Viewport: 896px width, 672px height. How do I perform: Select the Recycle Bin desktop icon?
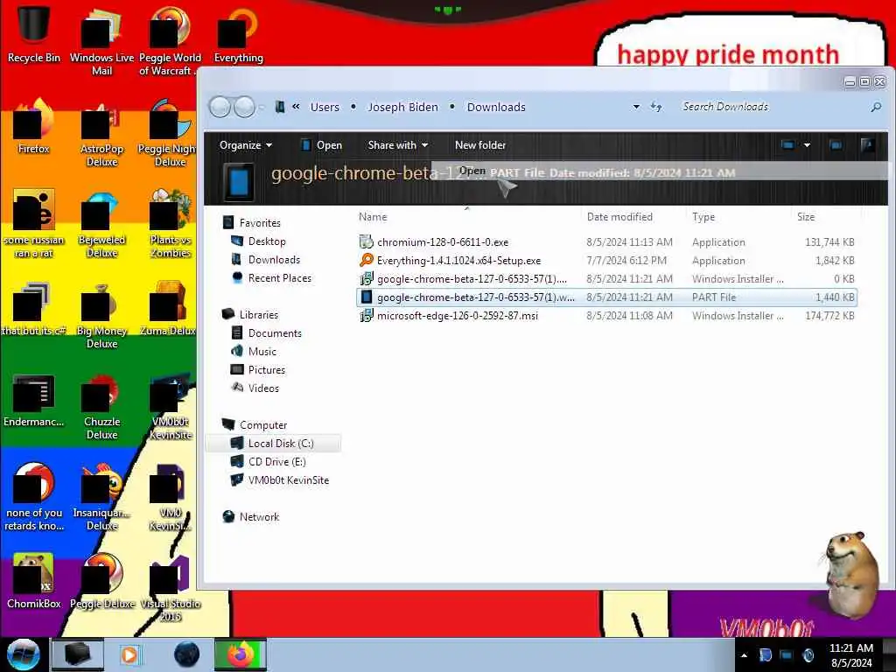tap(34, 34)
